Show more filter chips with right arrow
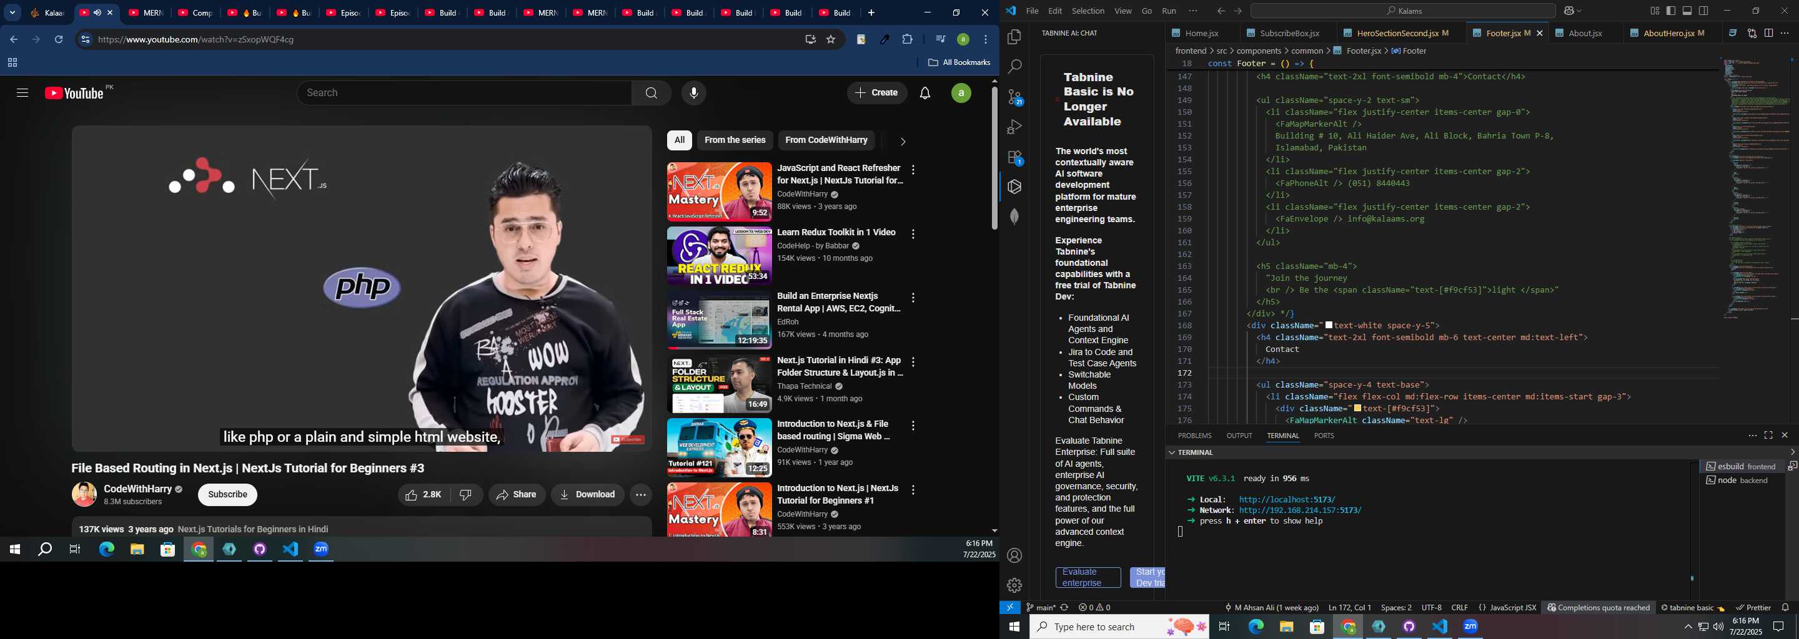Viewport: 1799px width, 639px height. (x=902, y=142)
